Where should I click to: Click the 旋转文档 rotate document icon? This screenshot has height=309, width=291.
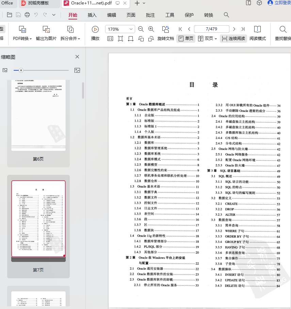[165, 29]
